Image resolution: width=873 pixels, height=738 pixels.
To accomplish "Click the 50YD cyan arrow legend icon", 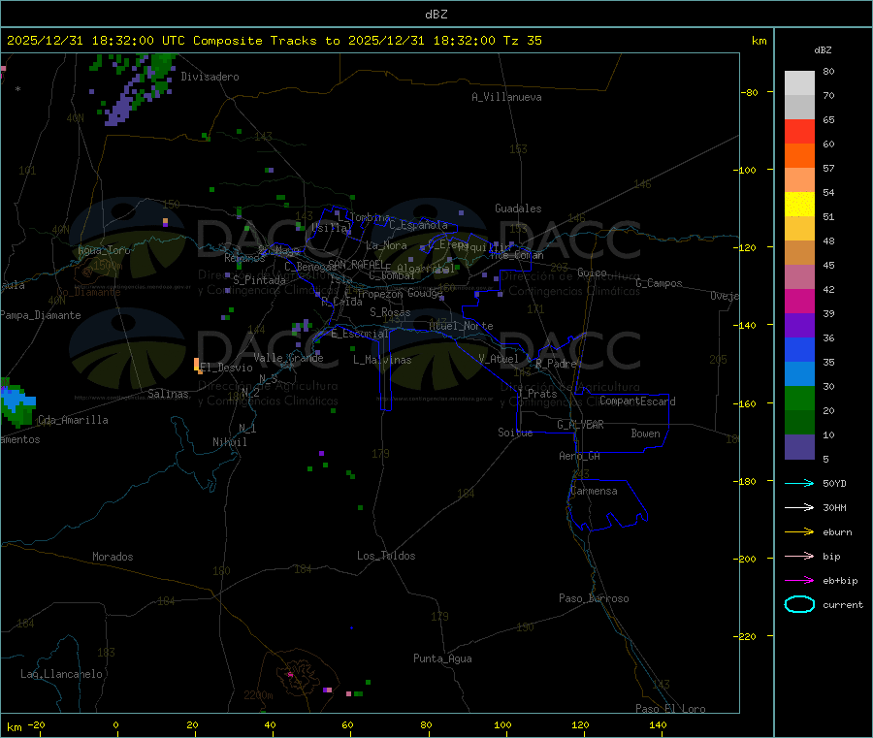I will pos(799,483).
